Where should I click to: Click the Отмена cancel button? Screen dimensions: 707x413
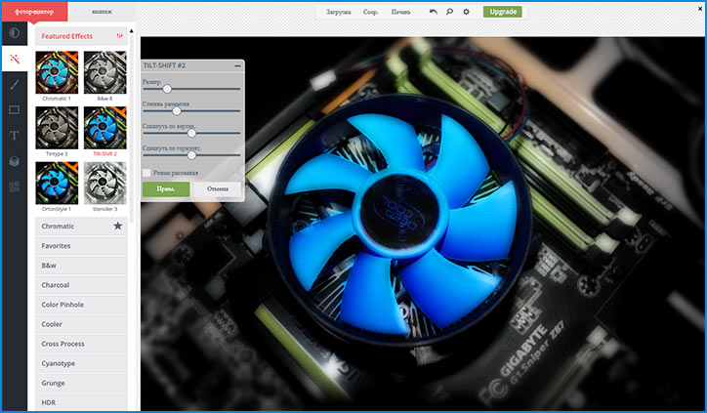(x=217, y=188)
